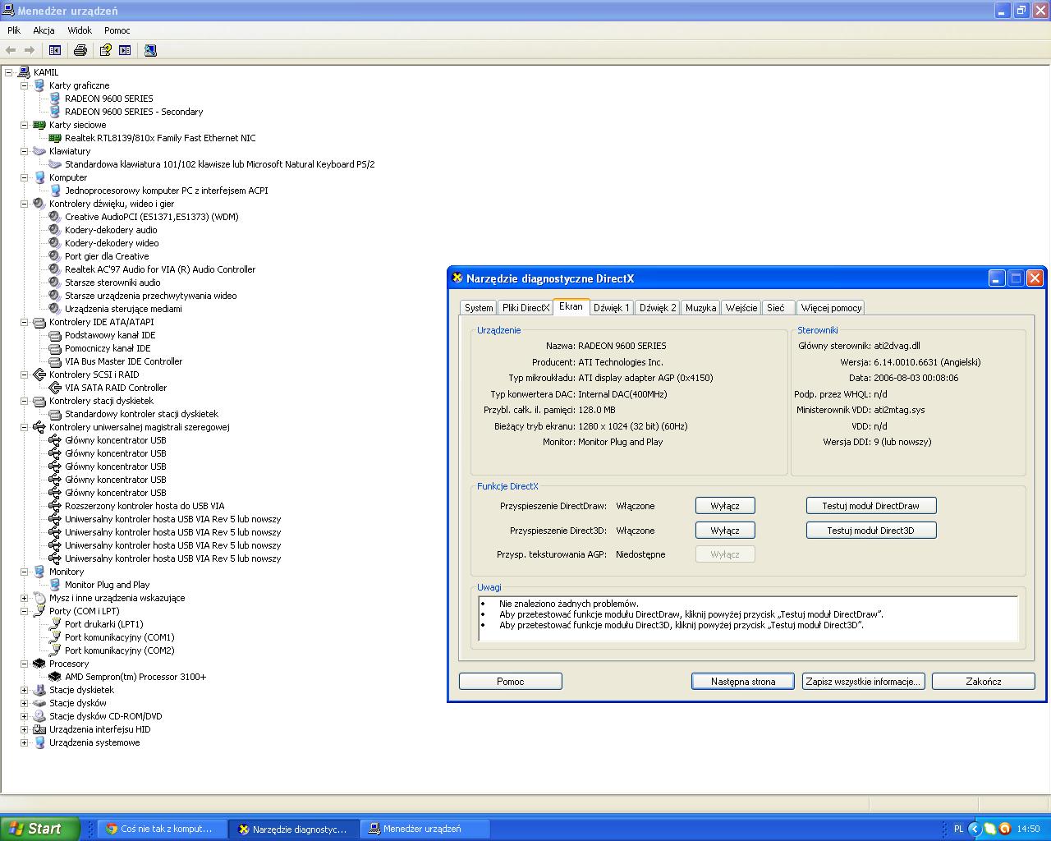
Task: Select the AMD Sempron processor chip icon
Action: (55, 677)
